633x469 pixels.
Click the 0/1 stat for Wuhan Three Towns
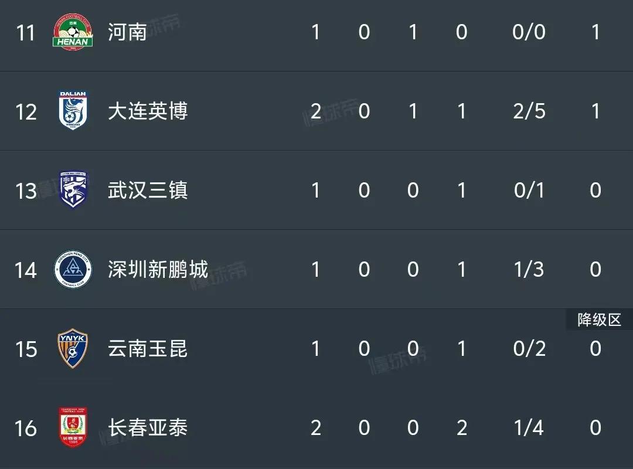point(529,191)
